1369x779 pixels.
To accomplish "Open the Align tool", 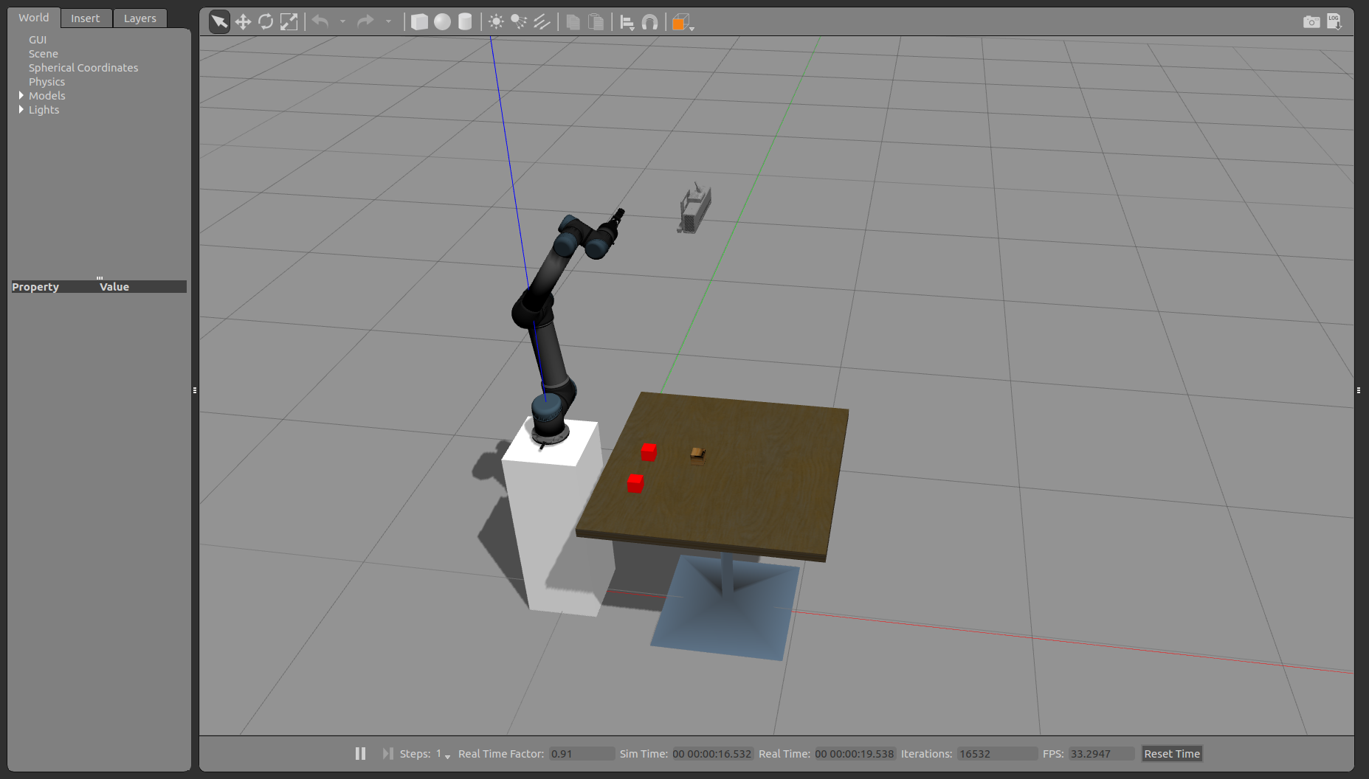I will 627,23.
